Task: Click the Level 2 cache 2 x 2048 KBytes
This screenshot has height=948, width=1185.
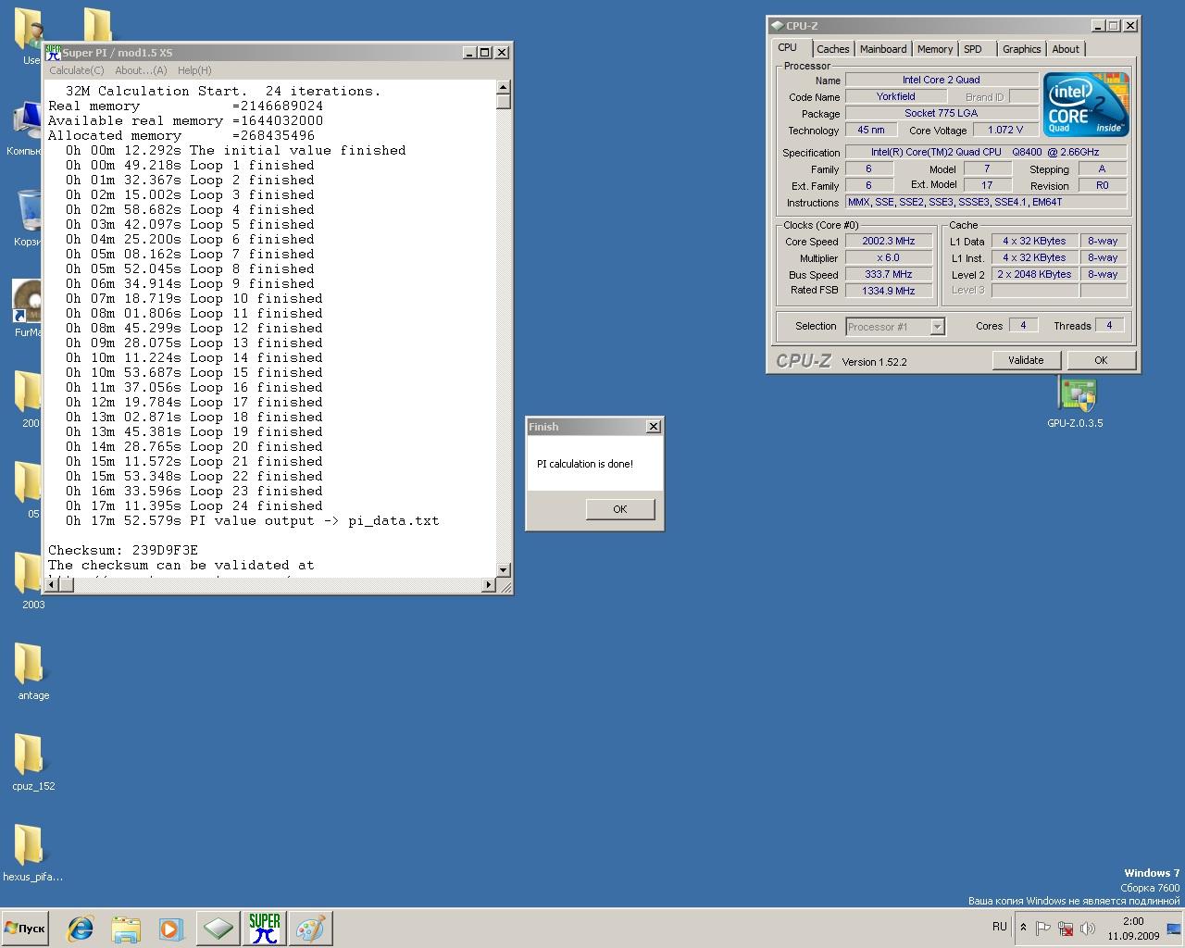Action: click(1034, 274)
